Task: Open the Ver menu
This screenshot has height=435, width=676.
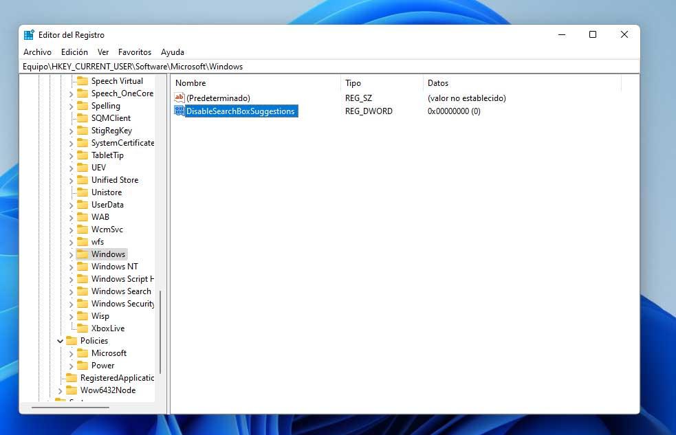Action: (103, 52)
